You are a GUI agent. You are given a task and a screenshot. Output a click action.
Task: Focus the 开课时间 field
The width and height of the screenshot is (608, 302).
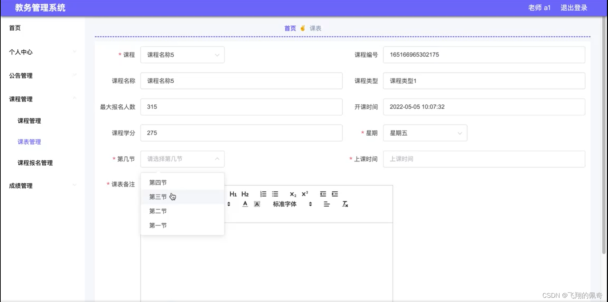[x=484, y=107]
